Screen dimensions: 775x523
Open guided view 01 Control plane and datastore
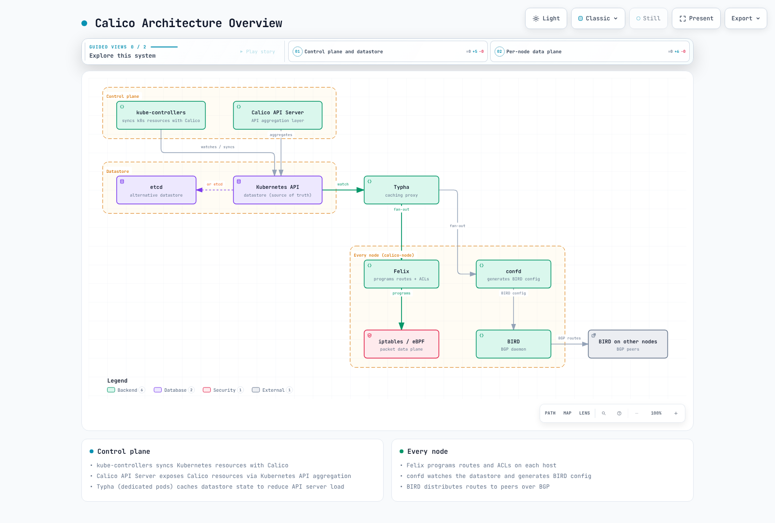click(x=388, y=51)
